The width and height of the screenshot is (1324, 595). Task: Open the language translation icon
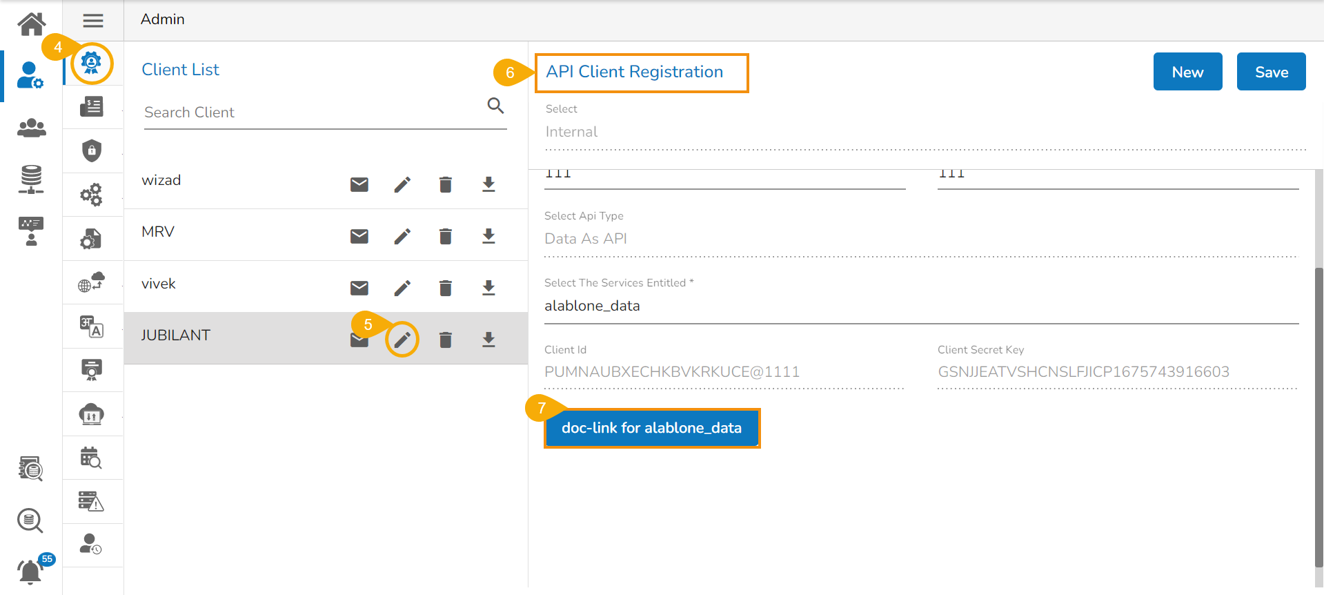pyautogui.click(x=92, y=326)
